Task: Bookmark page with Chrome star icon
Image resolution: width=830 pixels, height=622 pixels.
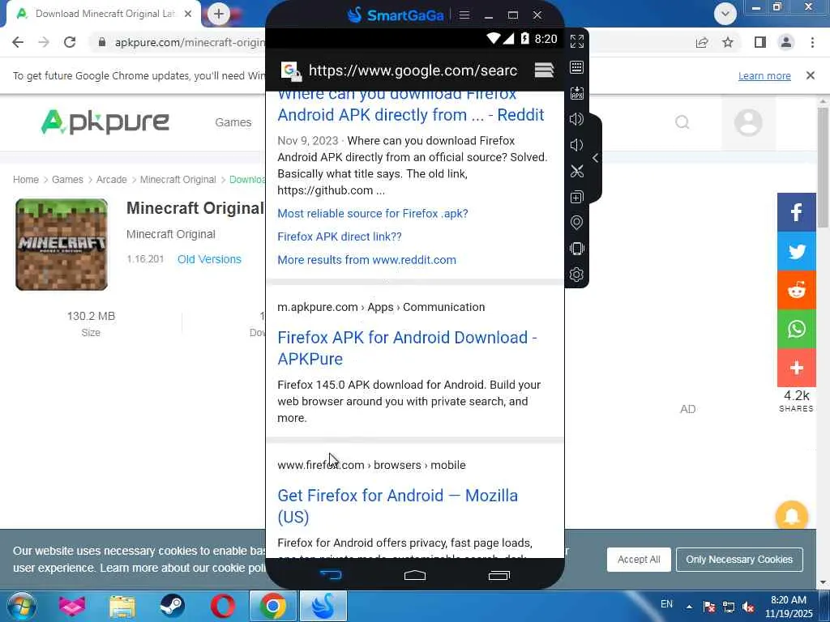Action: [728, 42]
